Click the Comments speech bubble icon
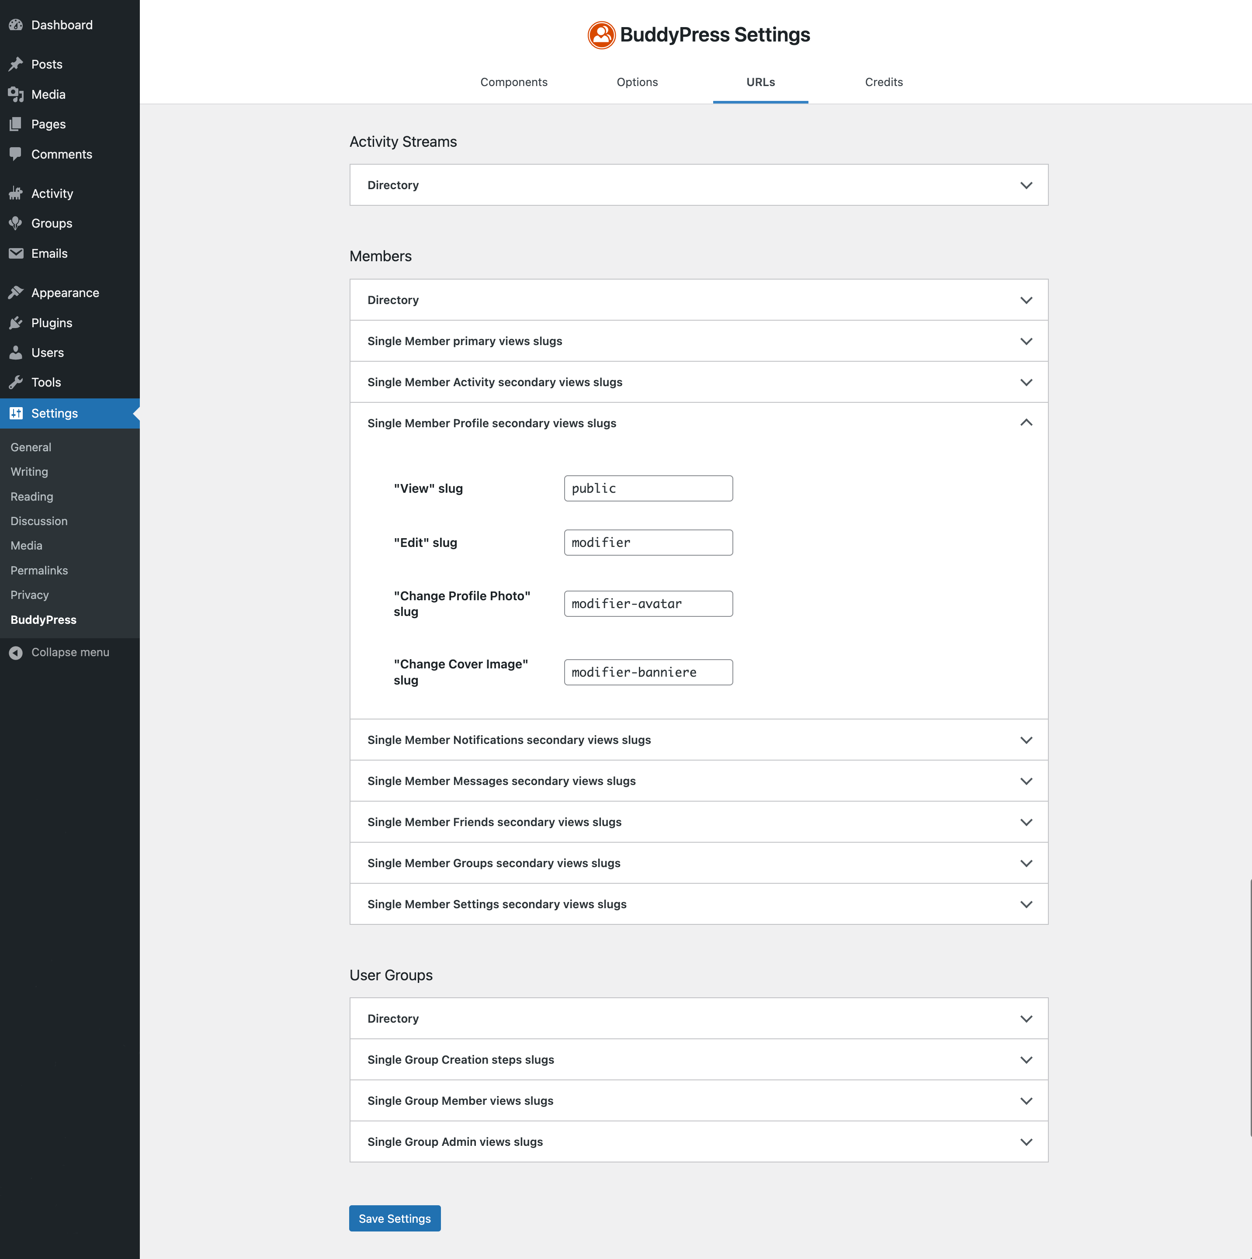Viewport: 1252px width, 1259px height. (16, 154)
